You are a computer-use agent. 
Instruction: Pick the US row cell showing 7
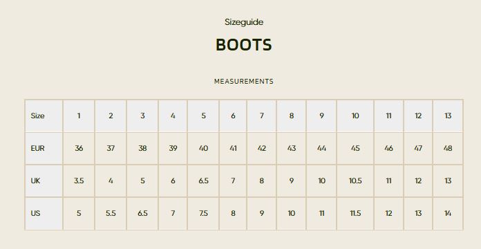tap(173, 214)
